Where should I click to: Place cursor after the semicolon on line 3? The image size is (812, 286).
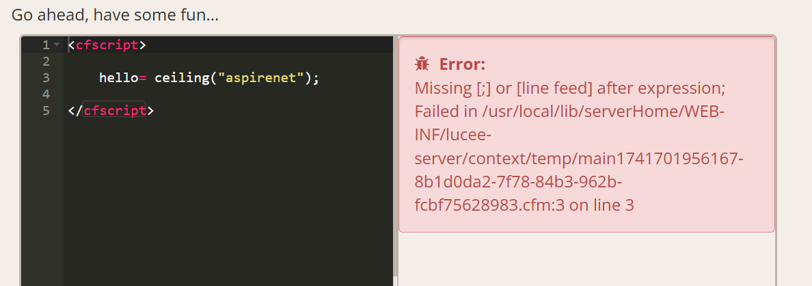pos(321,78)
